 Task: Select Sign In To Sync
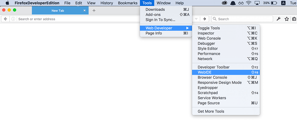click(x=166, y=20)
